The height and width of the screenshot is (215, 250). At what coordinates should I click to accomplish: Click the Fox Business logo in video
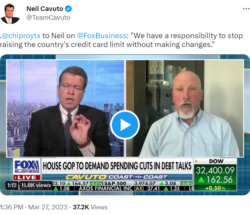pyautogui.click(x=27, y=167)
